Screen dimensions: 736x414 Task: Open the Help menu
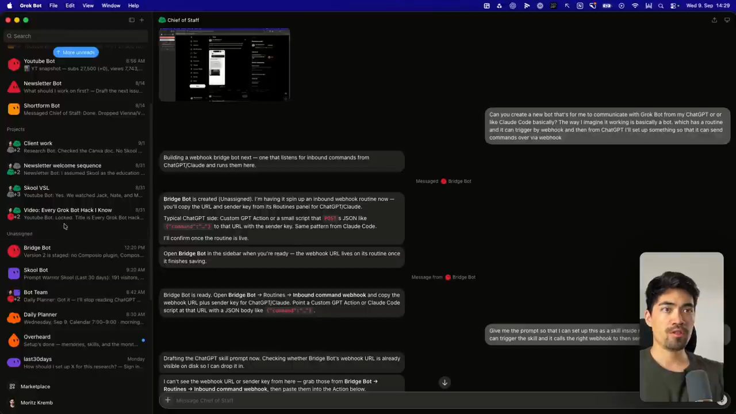coord(133,6)
